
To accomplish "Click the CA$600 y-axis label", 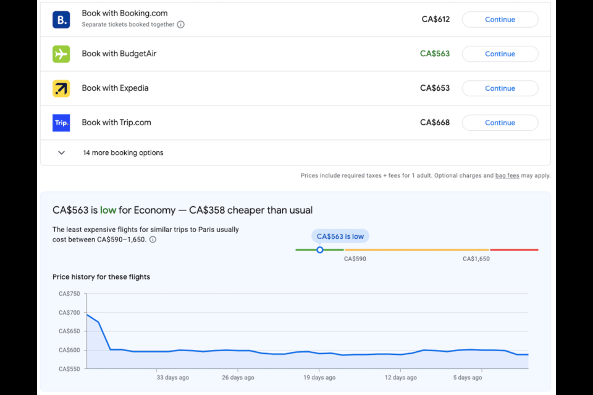I will point(69,350).
